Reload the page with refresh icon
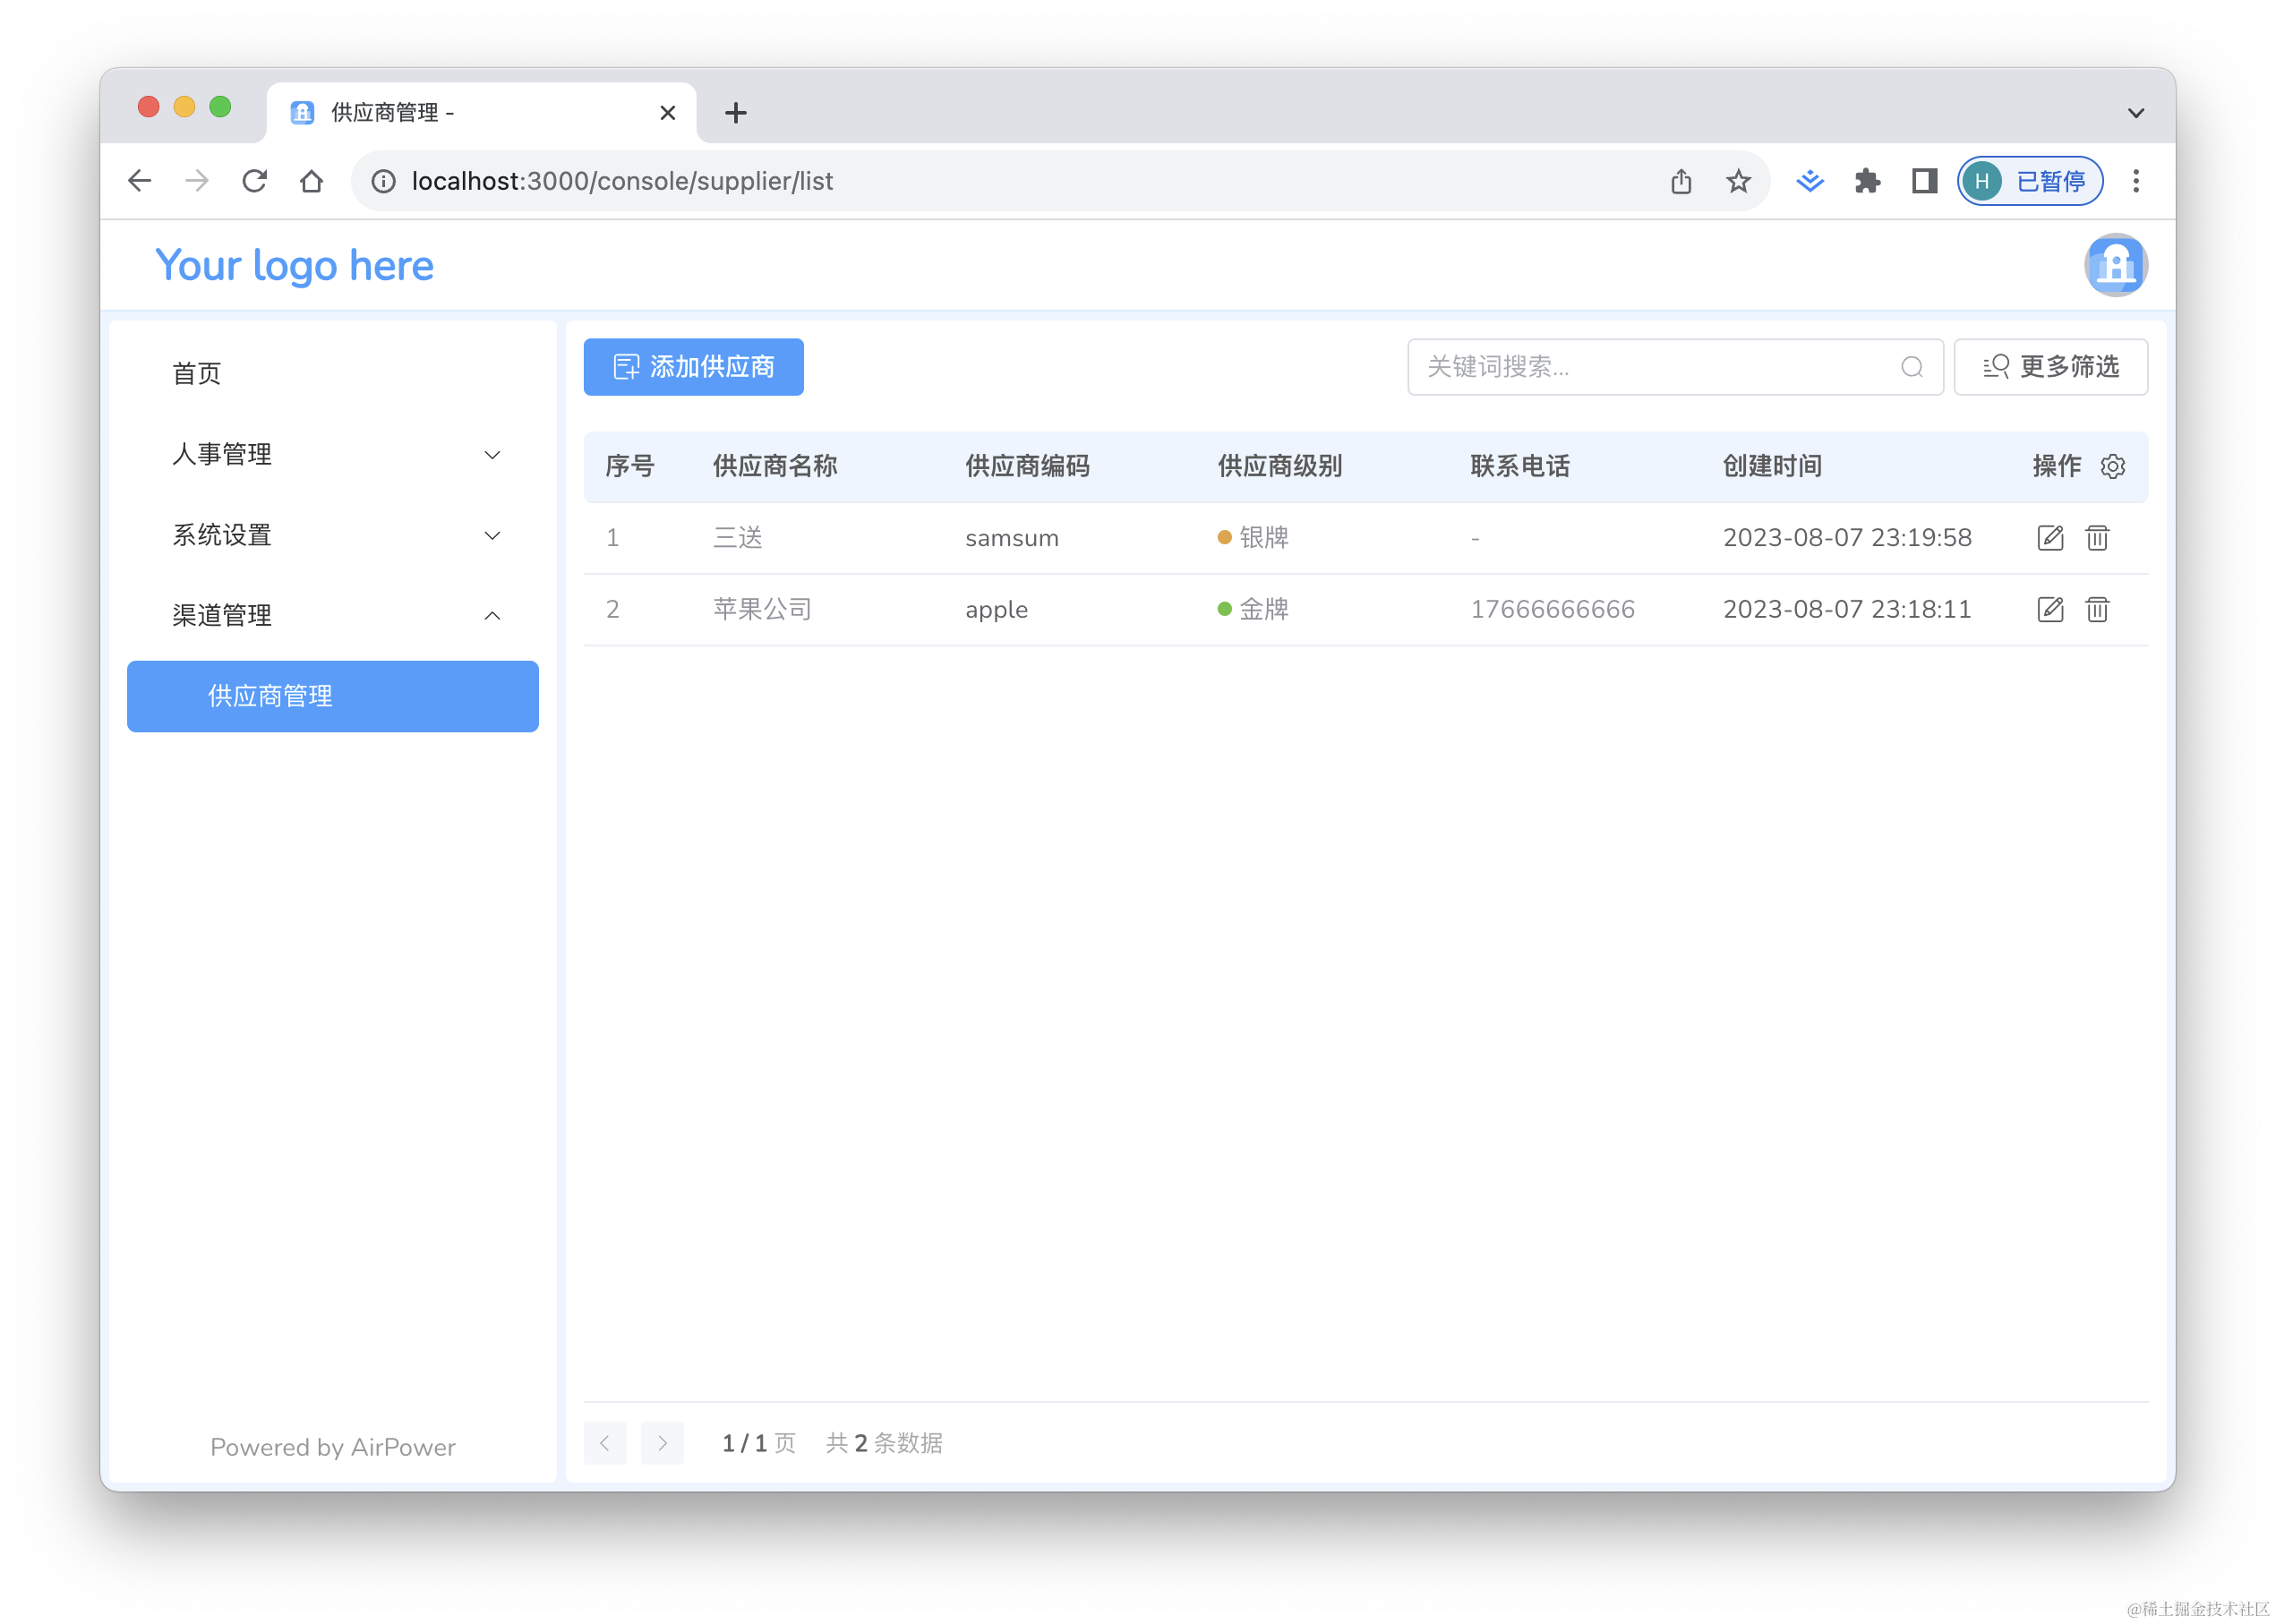The width and height of the screenshot is (2276, 1624). click(255, 181)
